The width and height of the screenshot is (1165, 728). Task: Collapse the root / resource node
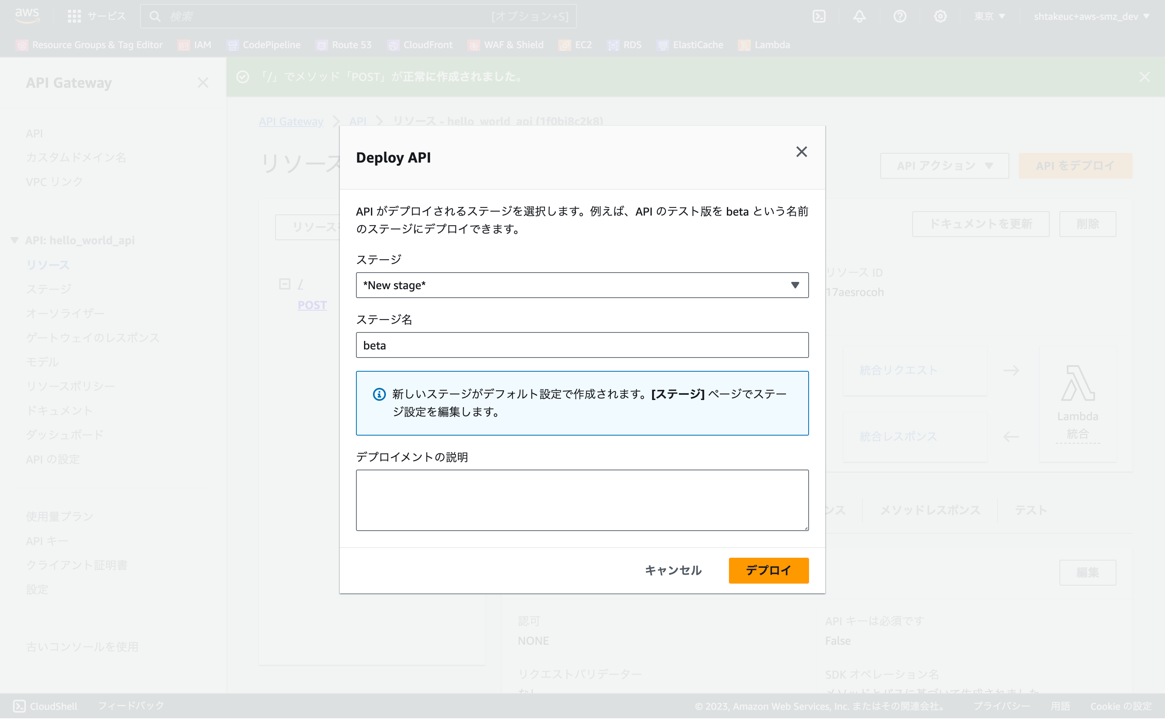[284, 284]
